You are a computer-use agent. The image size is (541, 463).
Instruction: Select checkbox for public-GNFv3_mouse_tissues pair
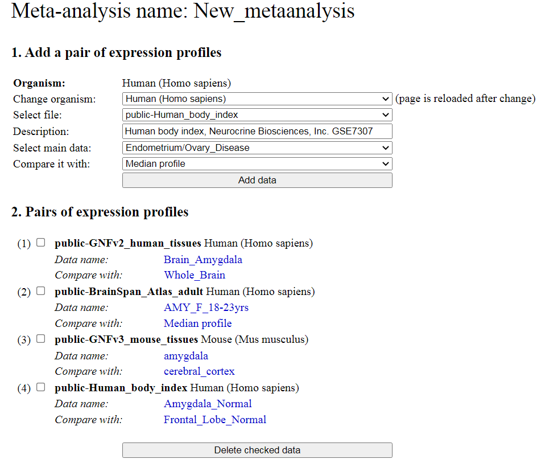[x=40, y=339]
